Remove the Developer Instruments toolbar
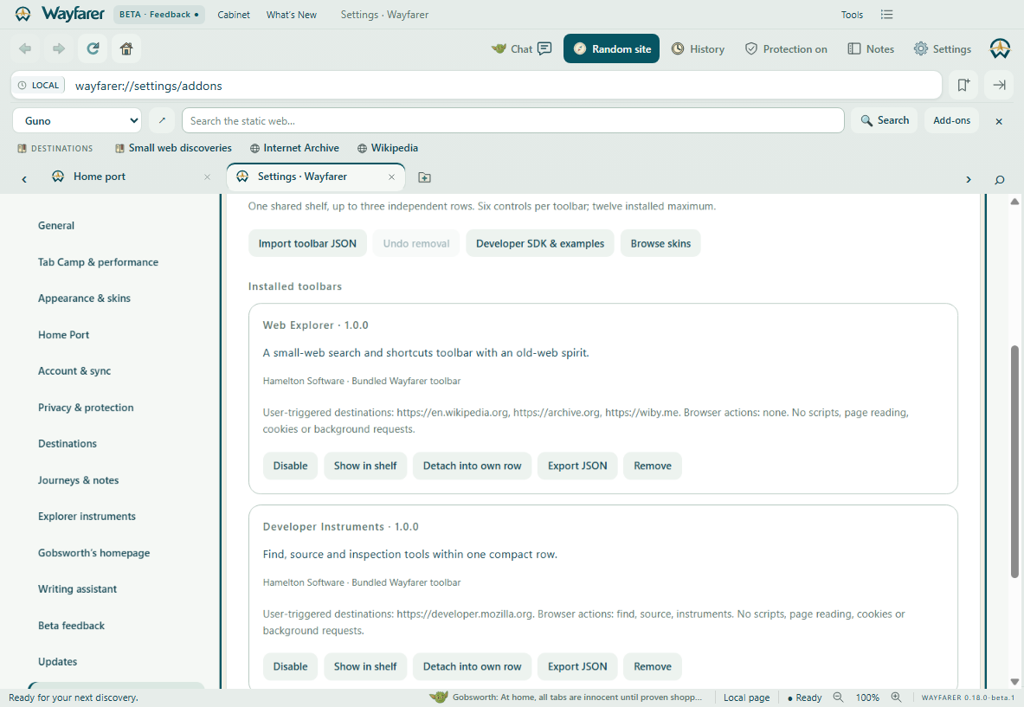1024x707 pixels. (x=653, y=666)
